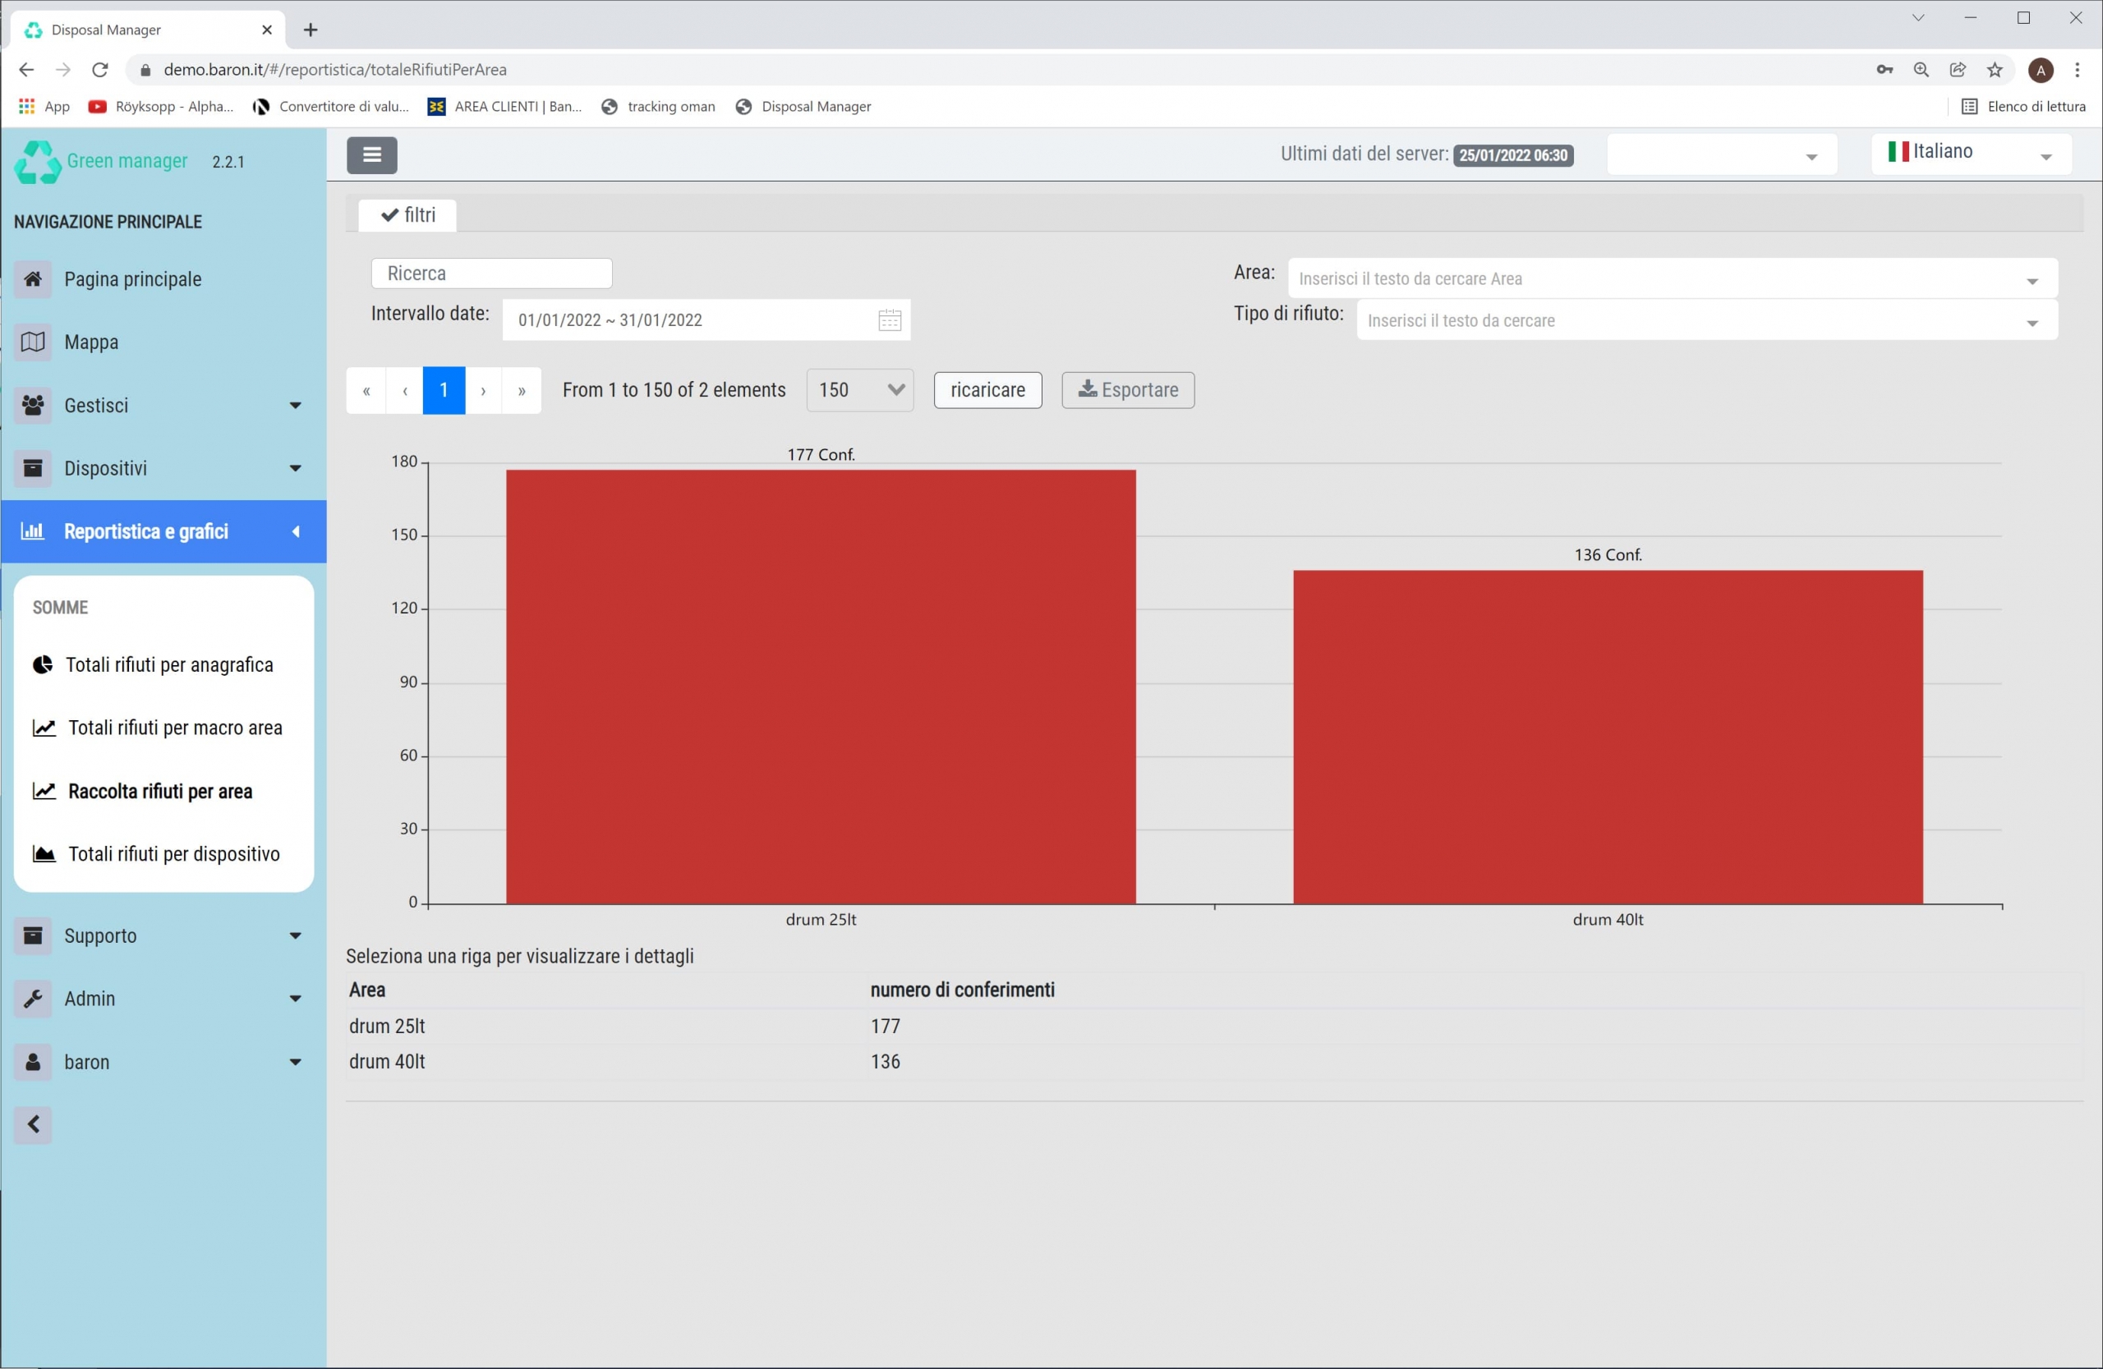Open tracking oman bookmark
This screenshot has height=1369, width=2103.
[x=658, y=106]
